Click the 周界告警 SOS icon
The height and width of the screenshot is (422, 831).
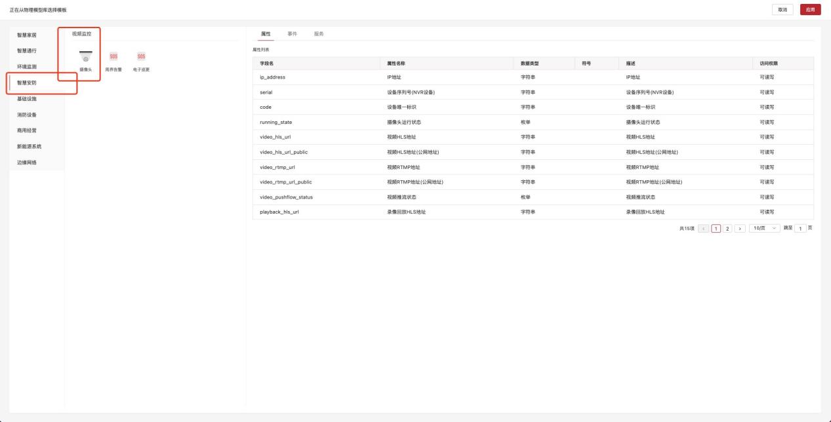(113, 58)
